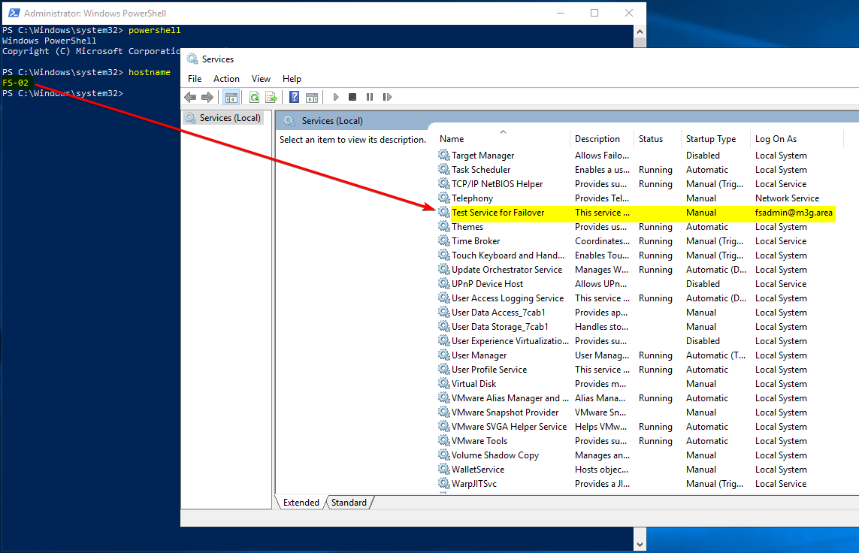Click gear icon of Telephony service
Image resolution: width=859 pixels, height=553 pixels.
click(443, 198)
